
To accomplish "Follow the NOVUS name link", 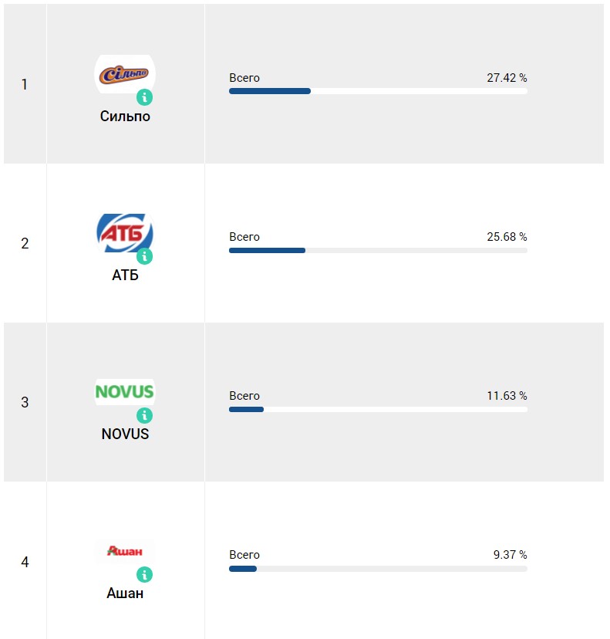I will [x=125, y=434].
